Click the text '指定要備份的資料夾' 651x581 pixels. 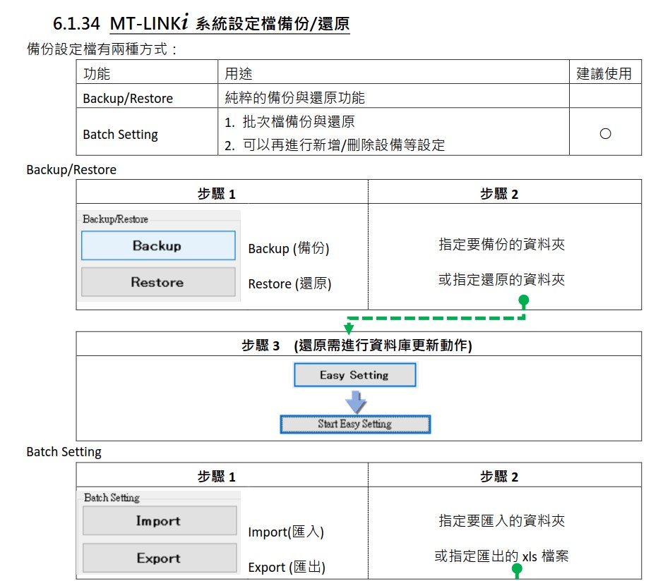(502, 244)
